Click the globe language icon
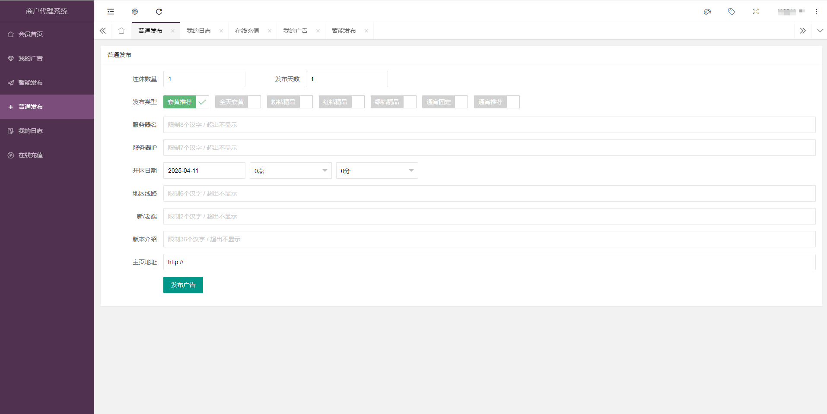Screen dimensions: 827x414 [134, 12]
